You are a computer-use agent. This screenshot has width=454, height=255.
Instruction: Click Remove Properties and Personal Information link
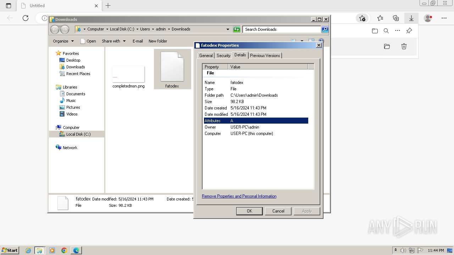(239, 196)
